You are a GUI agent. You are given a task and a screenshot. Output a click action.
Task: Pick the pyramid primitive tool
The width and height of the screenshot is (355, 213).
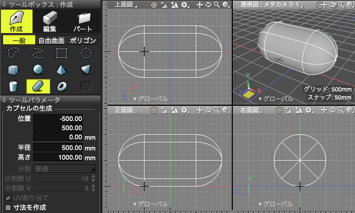(62, 69)
